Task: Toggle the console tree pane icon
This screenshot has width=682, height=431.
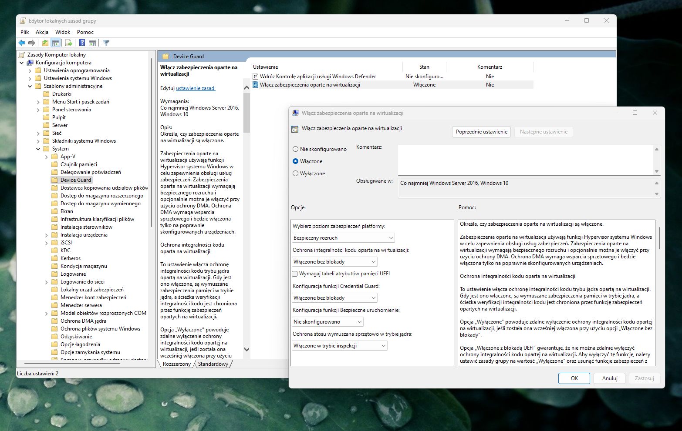Action: [55, 43]
